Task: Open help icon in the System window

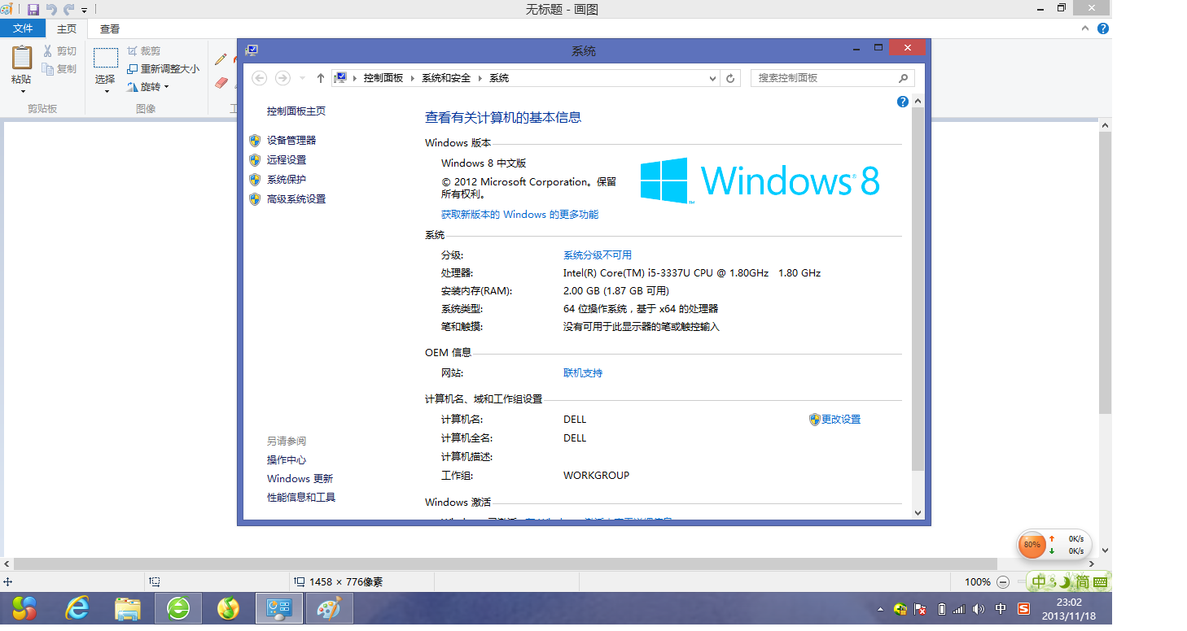Action: pos(902,102)
